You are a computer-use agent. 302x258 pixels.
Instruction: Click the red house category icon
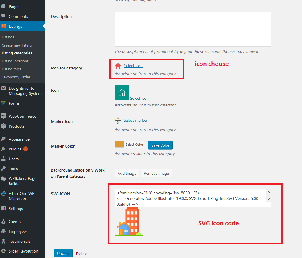pos(118,66)
